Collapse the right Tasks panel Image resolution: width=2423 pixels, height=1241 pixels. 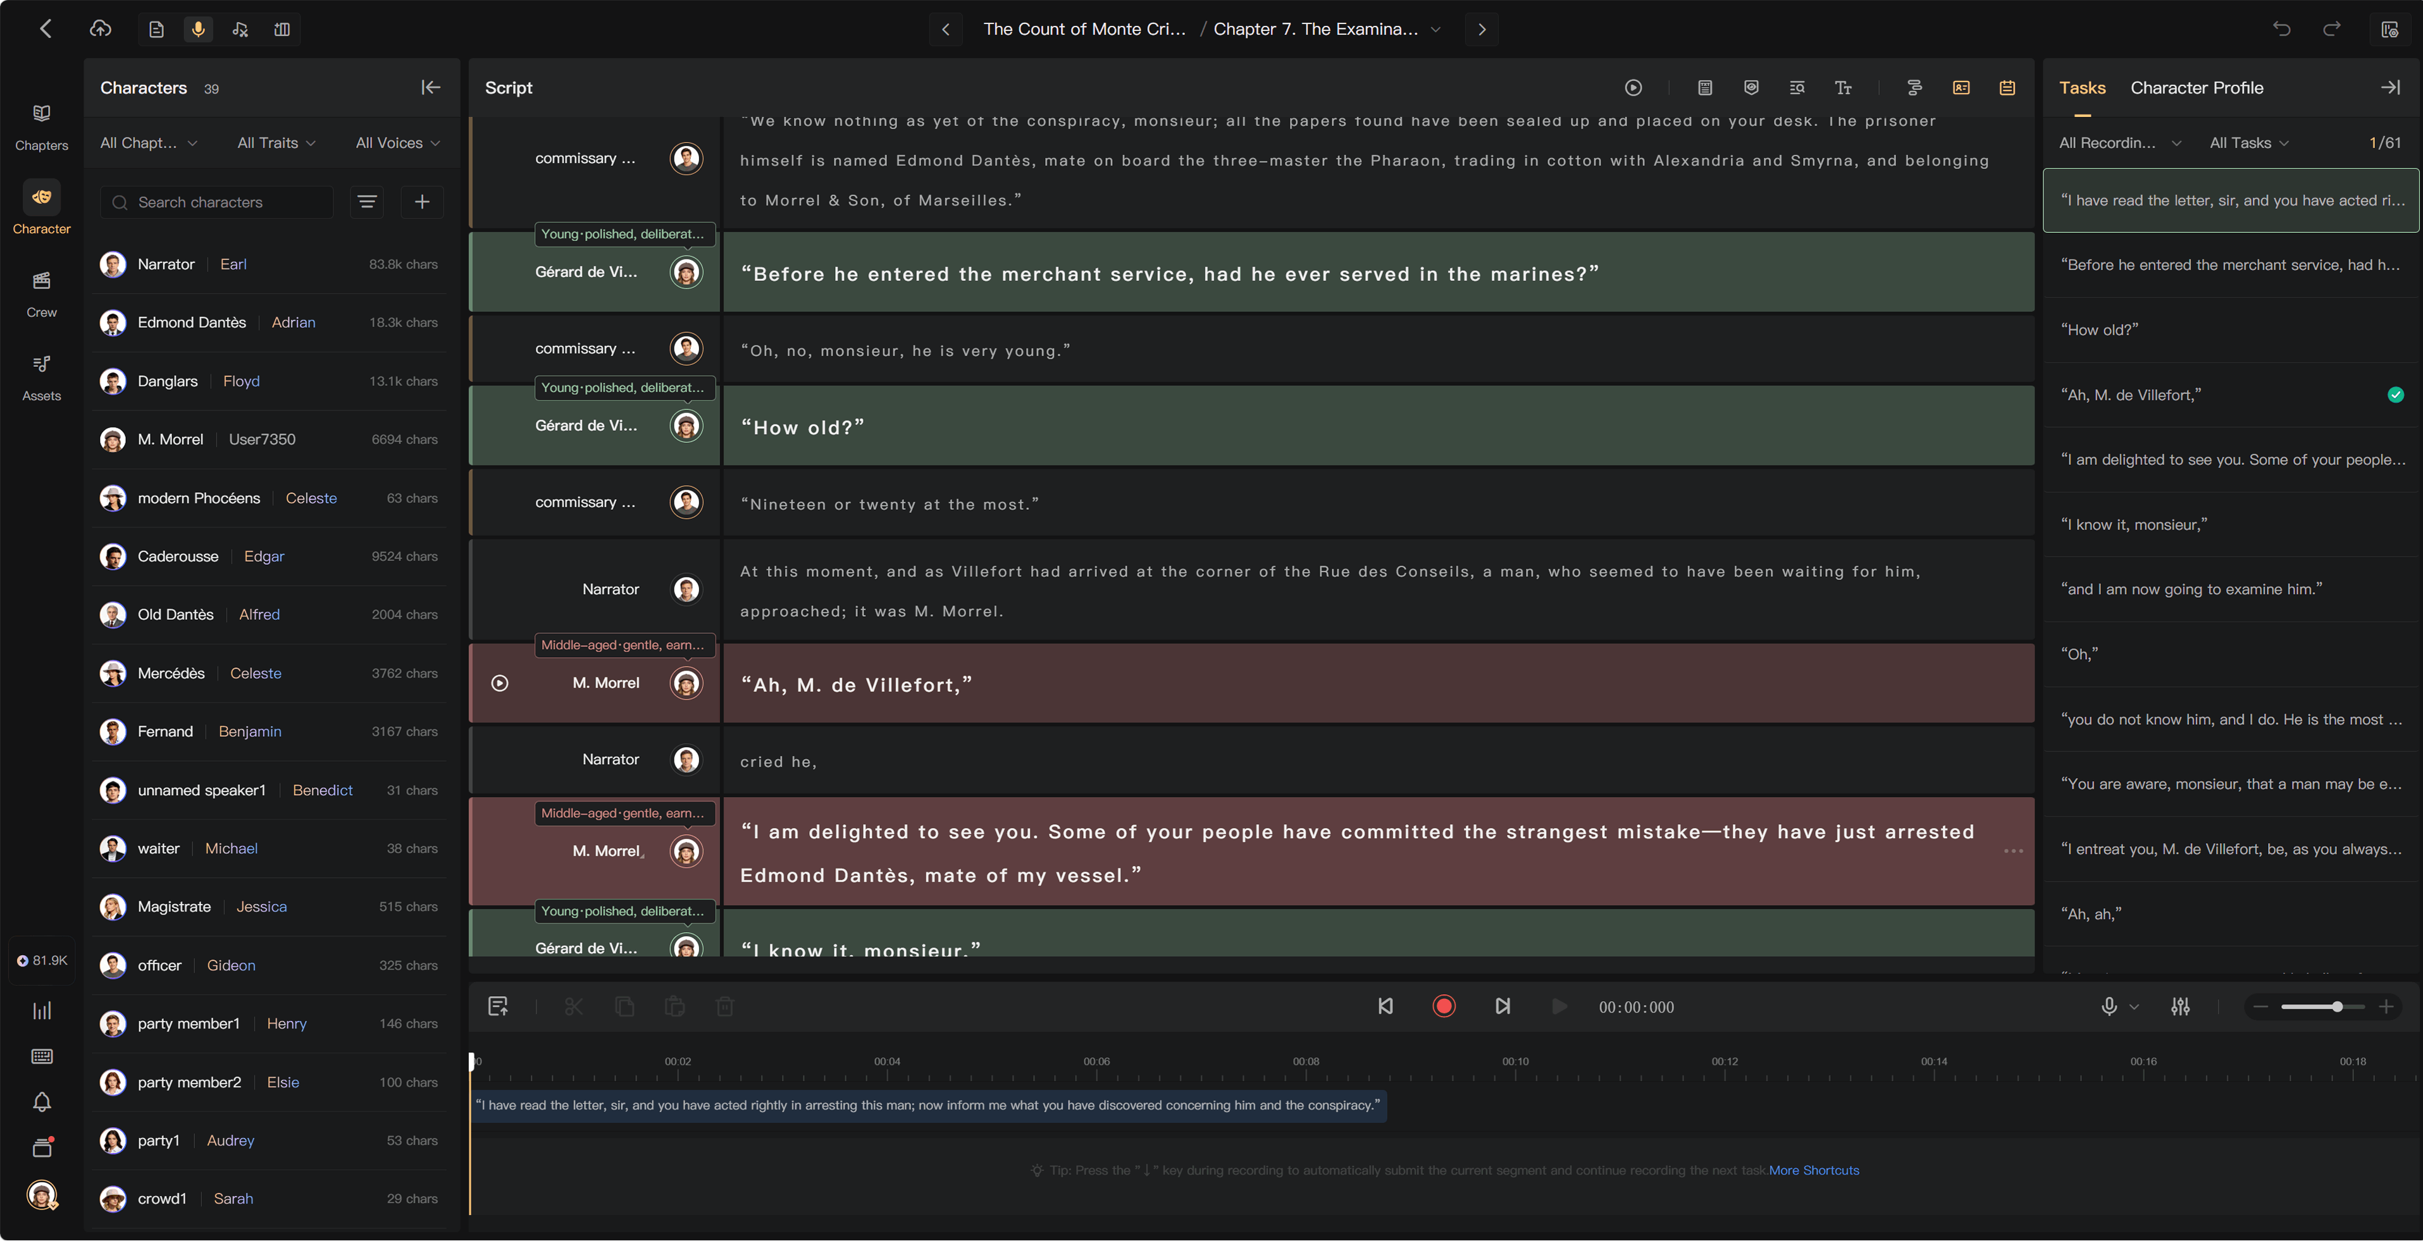(2390, 87)
